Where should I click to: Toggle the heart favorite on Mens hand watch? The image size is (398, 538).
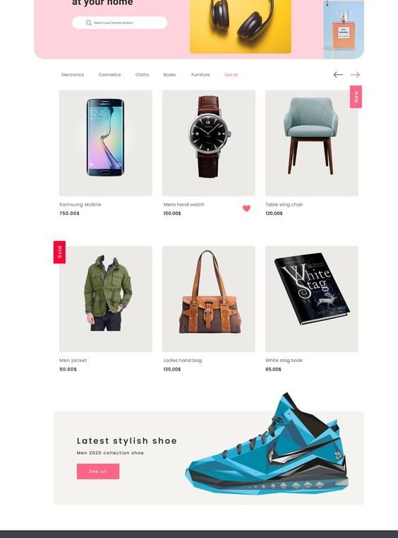[x=246, y=209]
